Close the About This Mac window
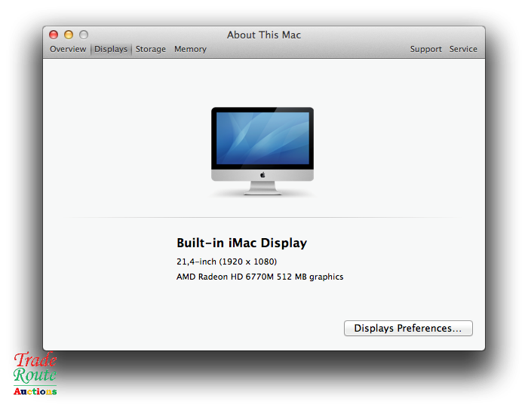 tap(54, 35)
